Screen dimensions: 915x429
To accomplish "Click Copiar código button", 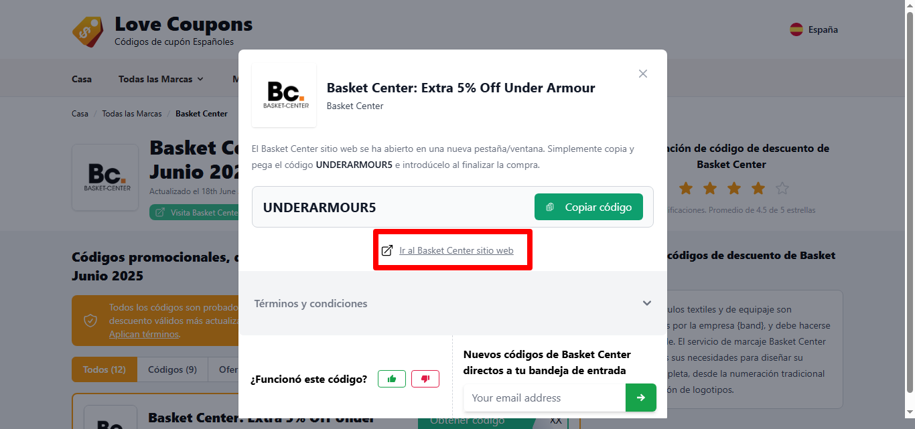I will pyautogui.click(x=589, y=207).
